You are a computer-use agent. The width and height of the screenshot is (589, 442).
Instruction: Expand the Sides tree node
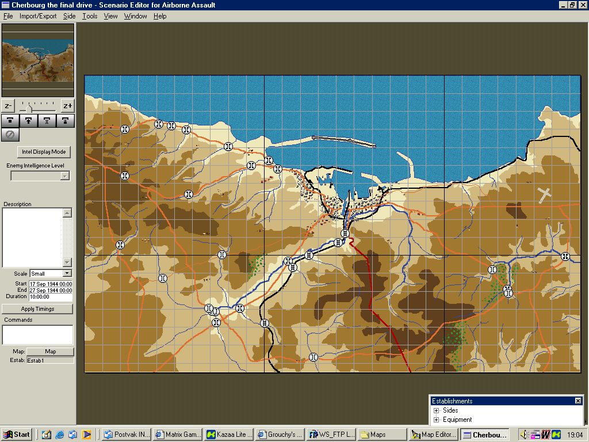(x=436, y=410)
